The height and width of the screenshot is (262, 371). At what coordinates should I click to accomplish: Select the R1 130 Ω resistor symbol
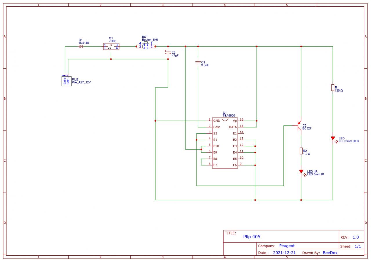[x=333, y=88]
